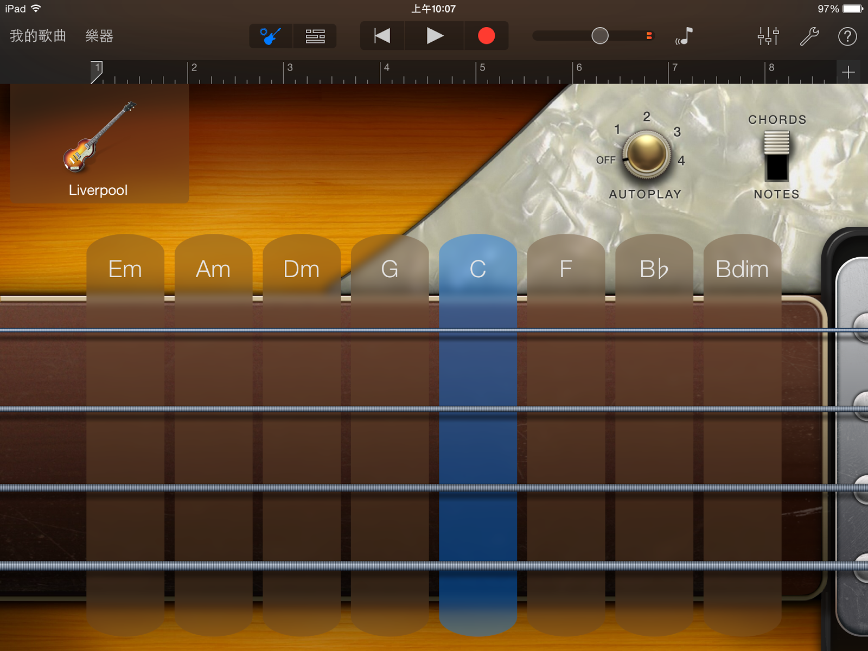
Task: Open 我的歌曲 to return to songs list
Action: [36, 36]
